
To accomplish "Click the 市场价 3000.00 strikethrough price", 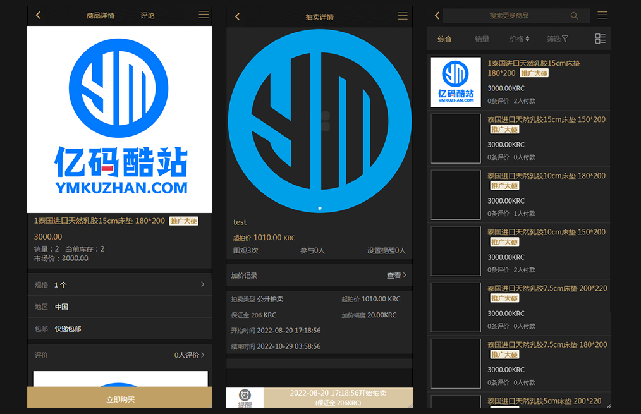I will pyautogui.click(x=61, y=259).
